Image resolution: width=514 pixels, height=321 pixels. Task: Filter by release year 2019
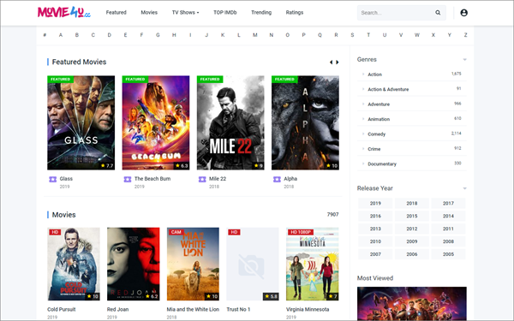pos(375,203)
